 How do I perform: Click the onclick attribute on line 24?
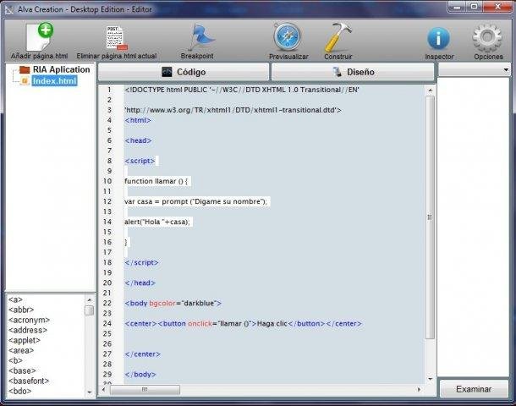tap(200, 324)
